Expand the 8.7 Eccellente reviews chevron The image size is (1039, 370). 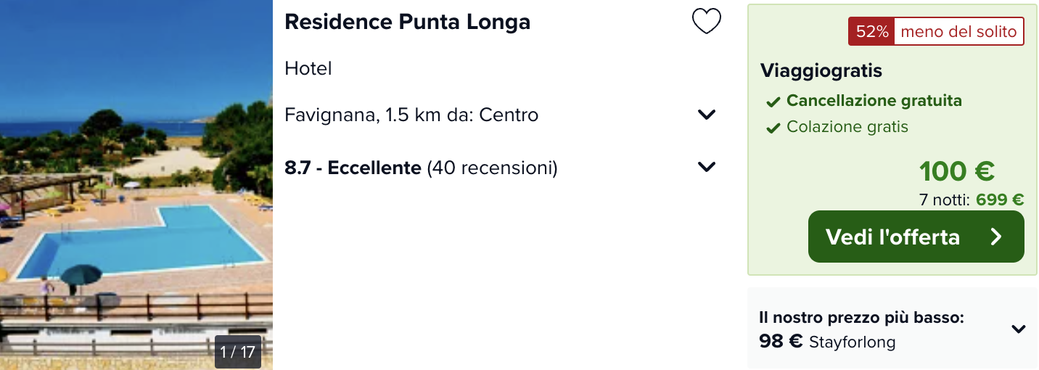coord(707,167)
